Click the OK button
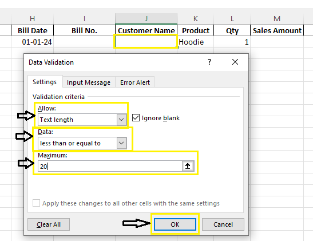 click(175, 224)
